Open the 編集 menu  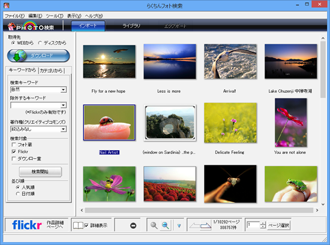pyautogui.click(x=35, y=16)
